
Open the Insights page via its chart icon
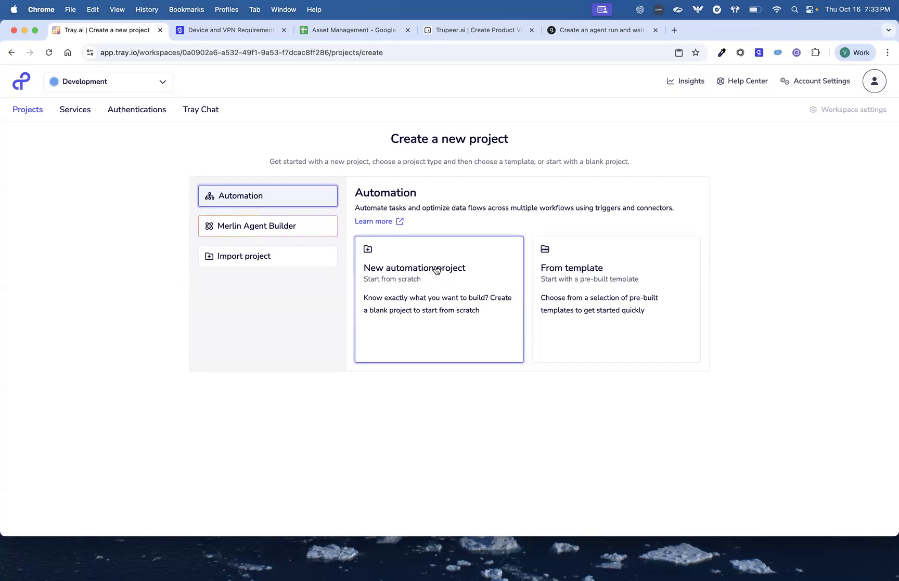(x=670, y=81)
